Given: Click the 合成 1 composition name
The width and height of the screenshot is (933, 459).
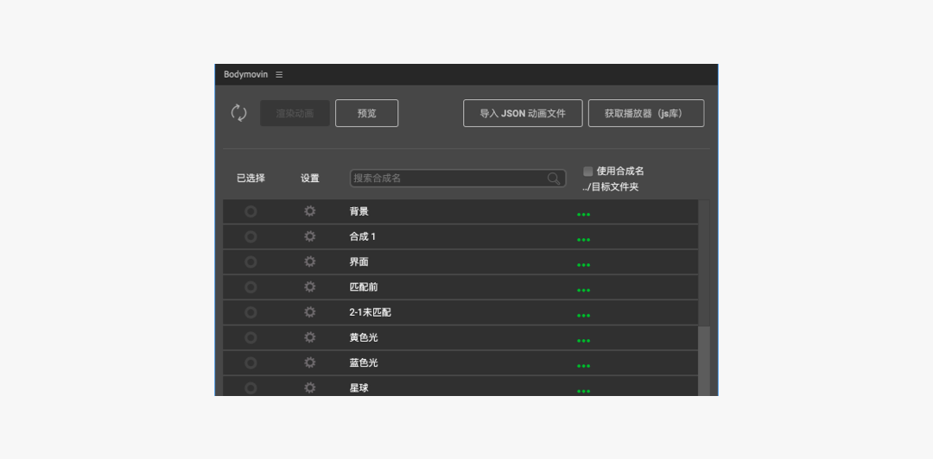Looking at the screenshot, I should coord(362,236).
